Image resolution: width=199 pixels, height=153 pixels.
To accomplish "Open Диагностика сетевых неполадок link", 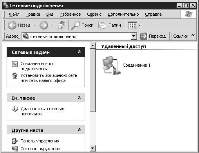I will [42, 111].
